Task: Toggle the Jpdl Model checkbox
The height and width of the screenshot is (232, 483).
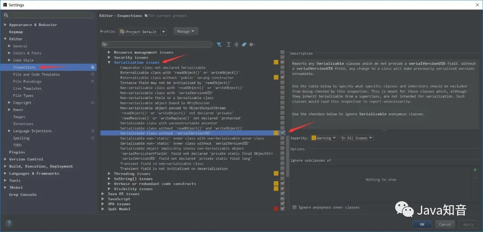Action: coord(283,209)
